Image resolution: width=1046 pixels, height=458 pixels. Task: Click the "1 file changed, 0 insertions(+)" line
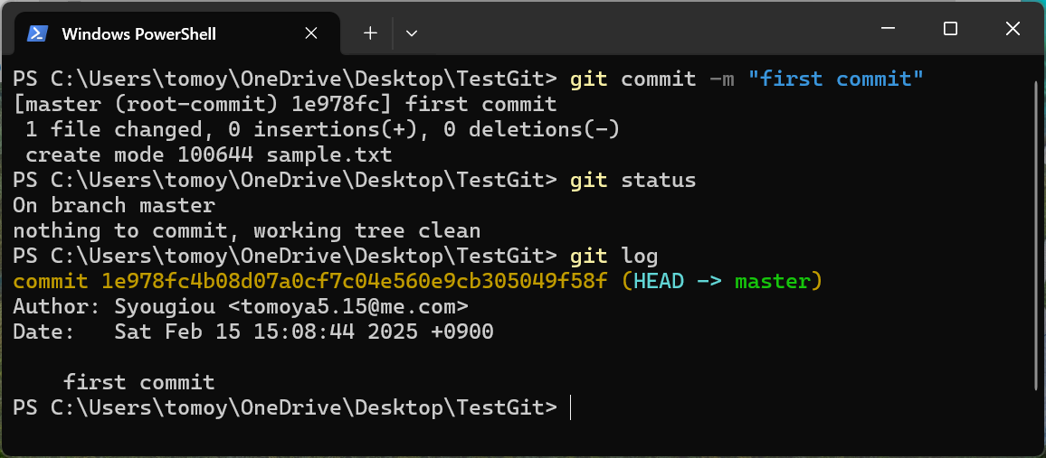tap(323, 130)
